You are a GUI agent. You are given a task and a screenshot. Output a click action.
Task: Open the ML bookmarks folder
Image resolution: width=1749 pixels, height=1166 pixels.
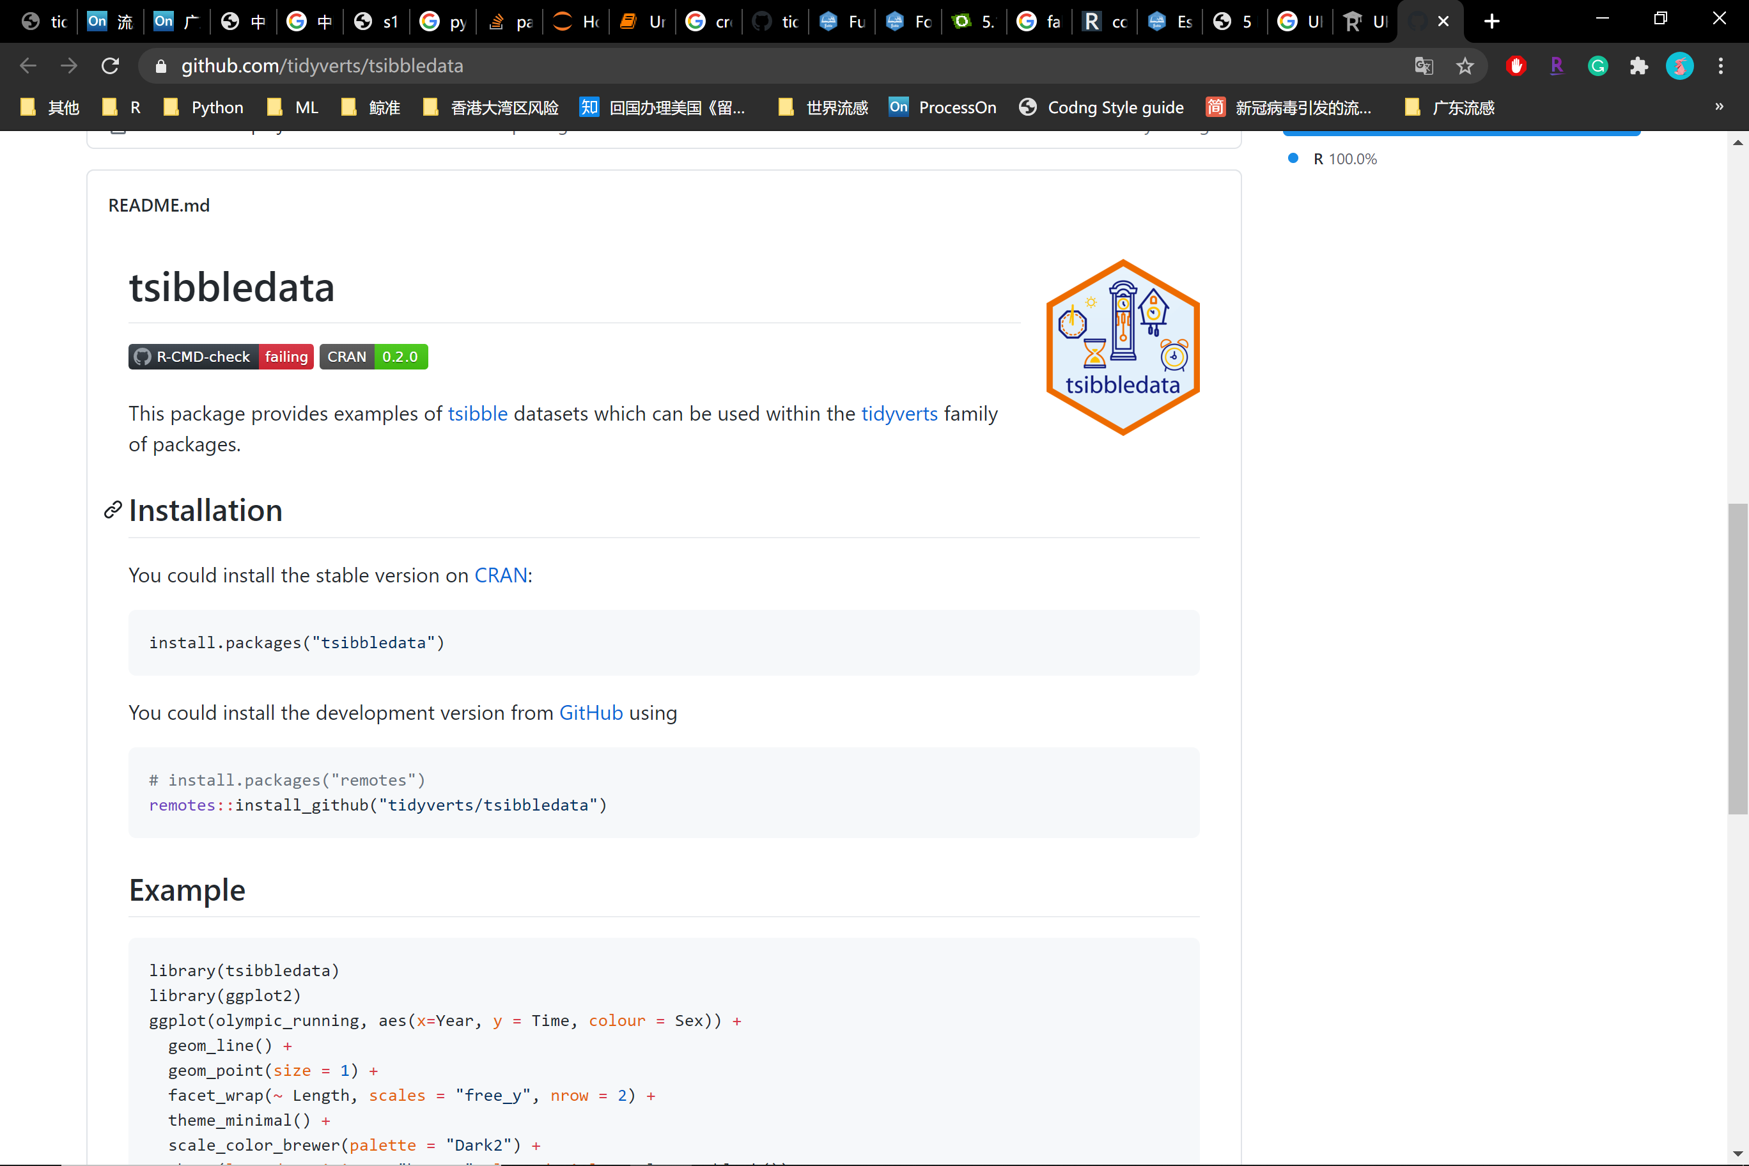[x=292, y=107]
